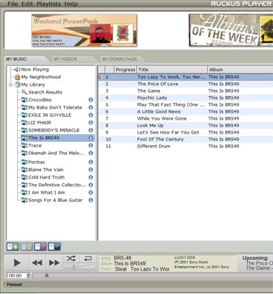Show info for SOMEBODY'S MIRACLE
This screenshot has width=273, height=294.
(x=91, y=130)
